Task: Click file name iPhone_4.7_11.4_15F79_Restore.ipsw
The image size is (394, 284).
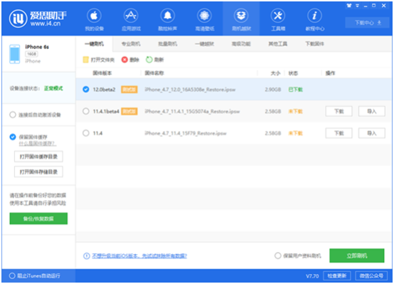Action: tap(185, 133)
